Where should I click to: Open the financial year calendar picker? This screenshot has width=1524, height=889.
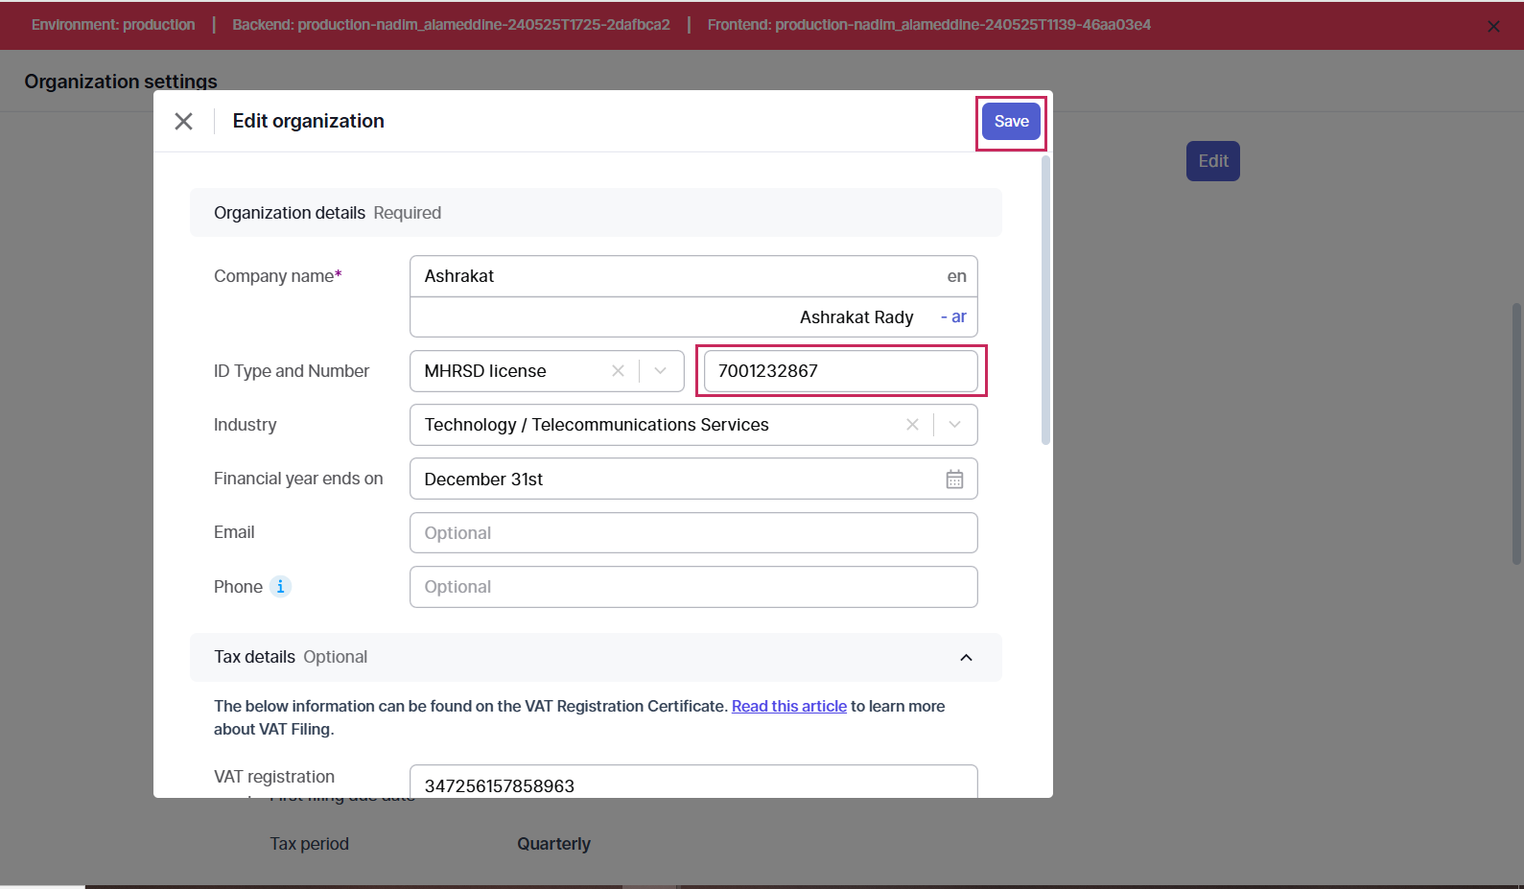pyautogui.click(x=954, y=480)
